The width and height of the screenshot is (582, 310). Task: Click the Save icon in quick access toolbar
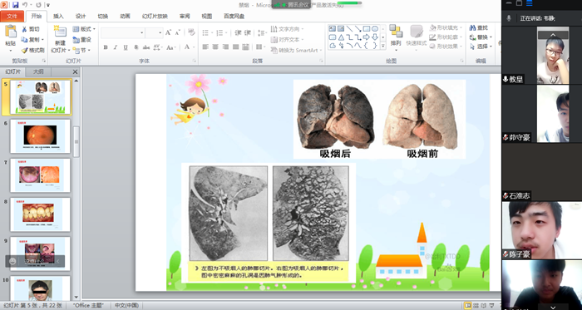tap(16, 5)
